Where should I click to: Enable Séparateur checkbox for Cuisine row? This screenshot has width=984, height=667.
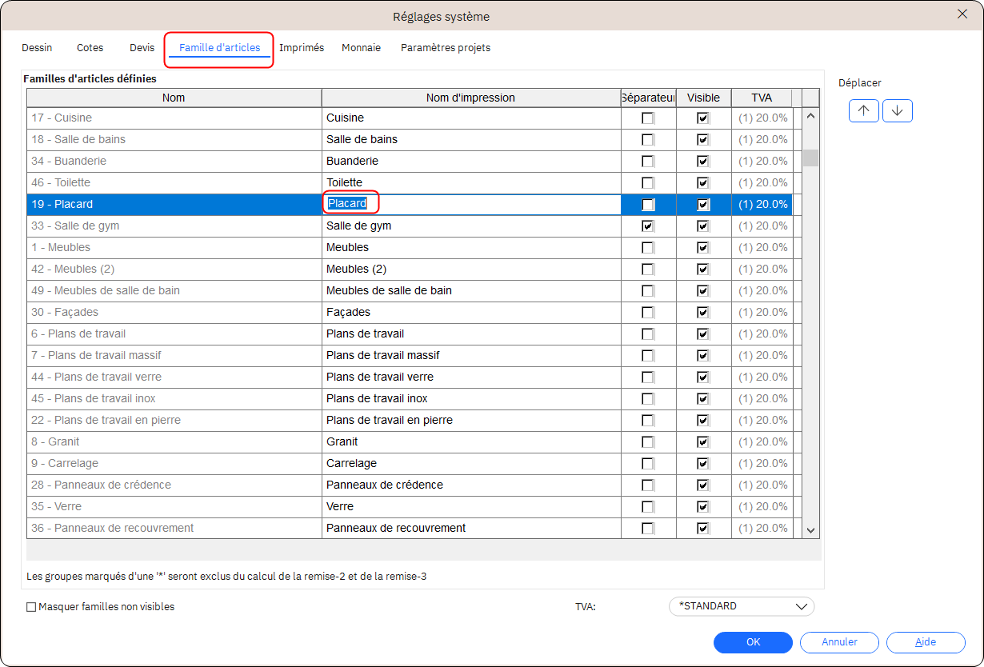[x=648, y=118]
